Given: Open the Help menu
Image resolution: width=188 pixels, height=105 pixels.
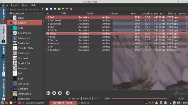Looking at the screenshot, I should [33, 5].
